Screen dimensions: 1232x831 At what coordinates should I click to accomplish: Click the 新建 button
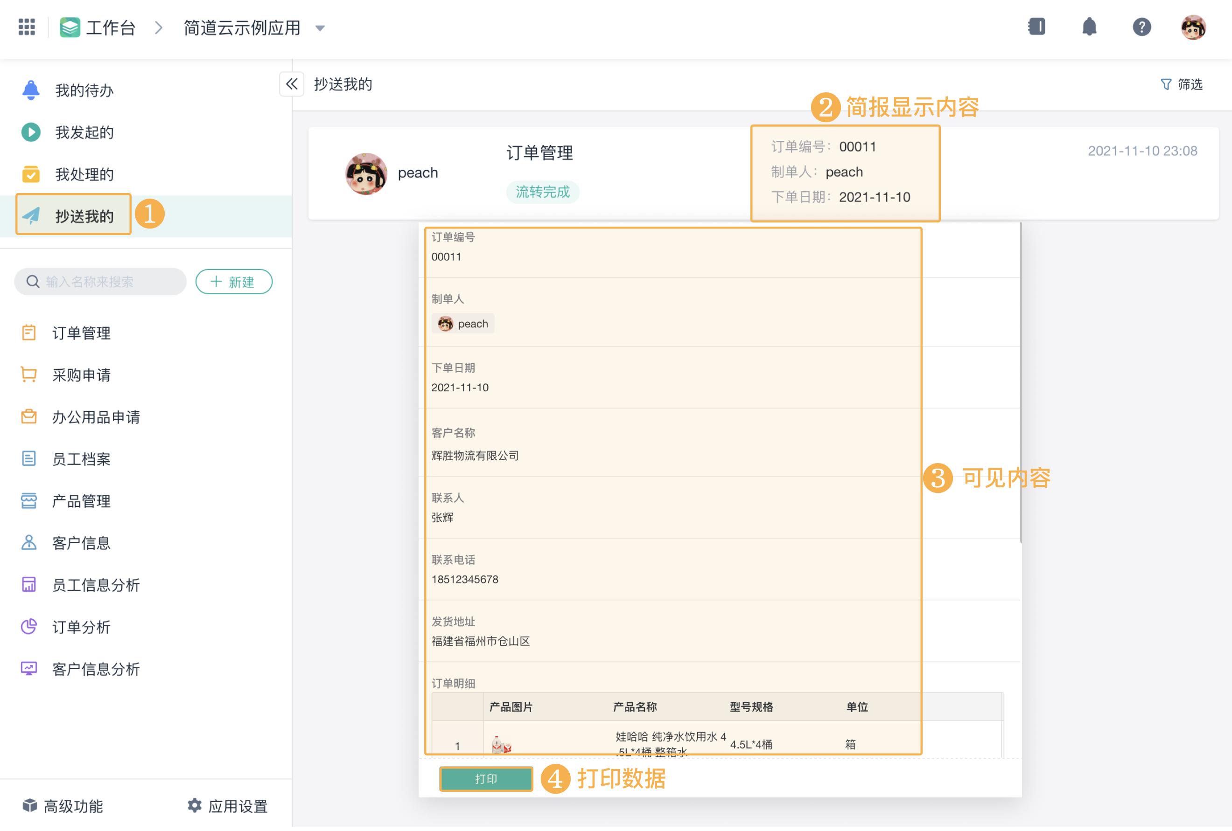pos(234,282)
